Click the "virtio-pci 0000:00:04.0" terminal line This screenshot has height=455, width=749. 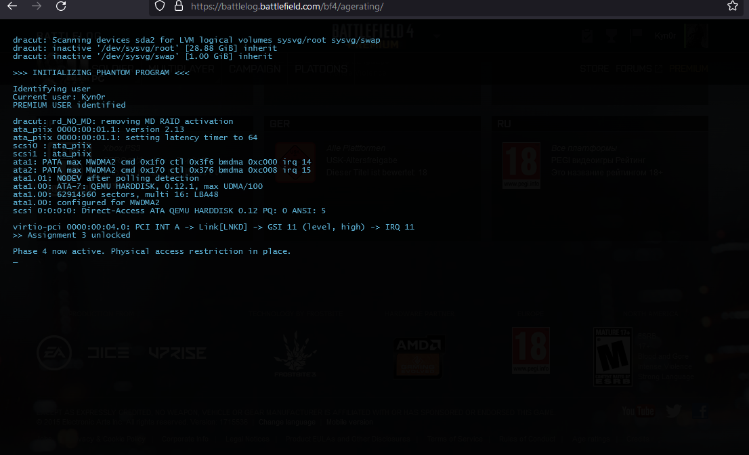click(x=213, y=227)
